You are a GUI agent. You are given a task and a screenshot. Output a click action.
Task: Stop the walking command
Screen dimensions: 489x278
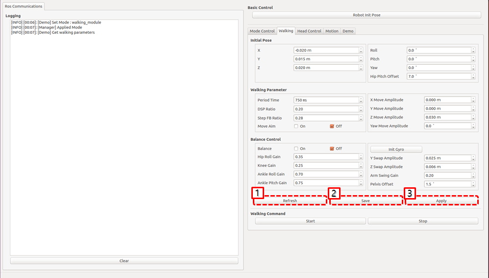(423, 221)
